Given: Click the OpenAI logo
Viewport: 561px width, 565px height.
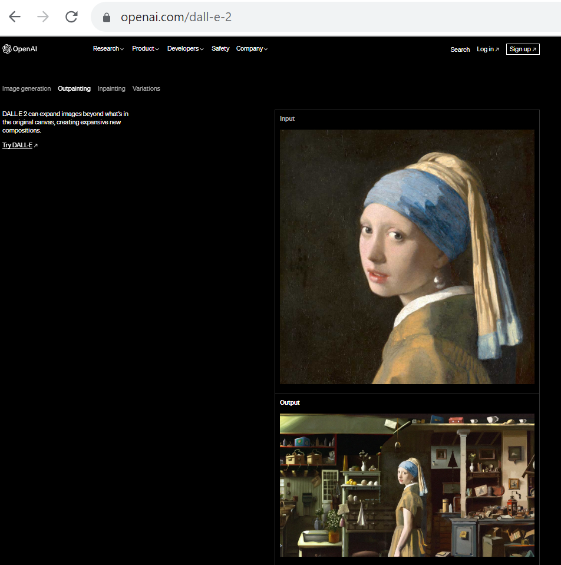Looking at the screenshot, I should (x=20, y=49).
